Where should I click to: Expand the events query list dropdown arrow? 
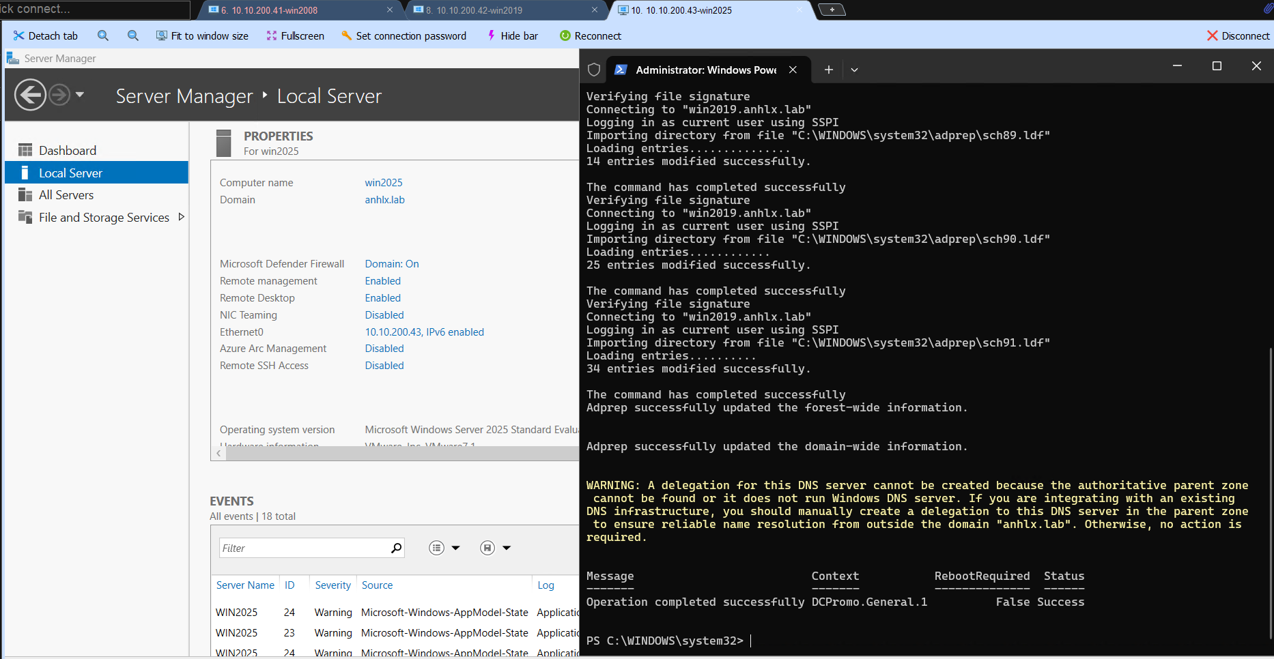tap(456, 548)
